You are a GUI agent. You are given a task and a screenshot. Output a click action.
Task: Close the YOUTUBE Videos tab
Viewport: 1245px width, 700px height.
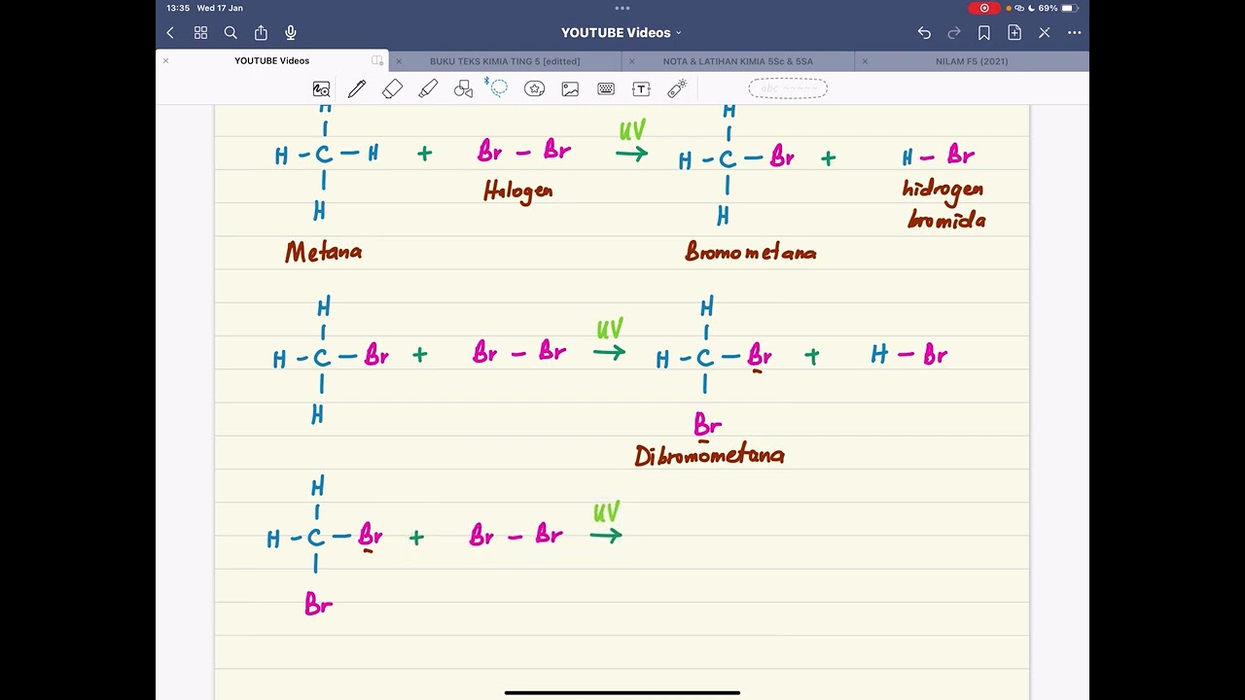pyautogui.click(x=165, y=61)
